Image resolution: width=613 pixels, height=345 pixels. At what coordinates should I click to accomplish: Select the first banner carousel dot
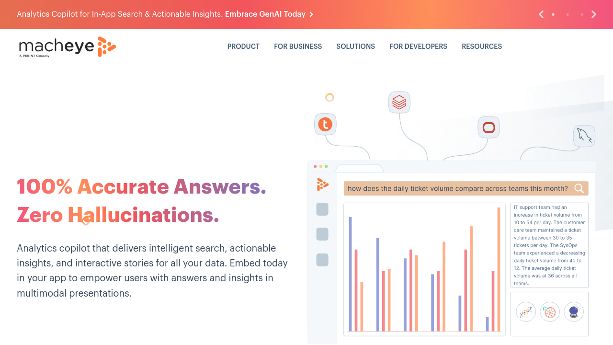(x=553, y=14)
